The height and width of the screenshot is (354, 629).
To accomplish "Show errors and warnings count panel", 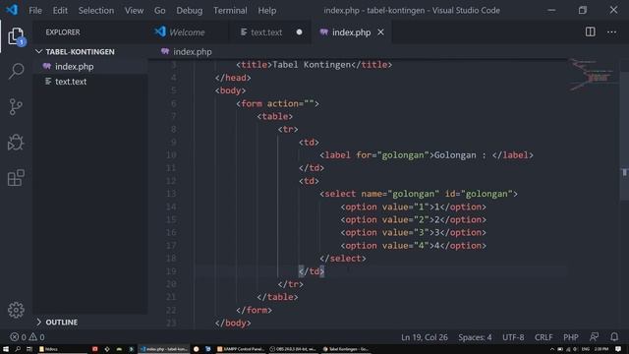I will point(28,337).
